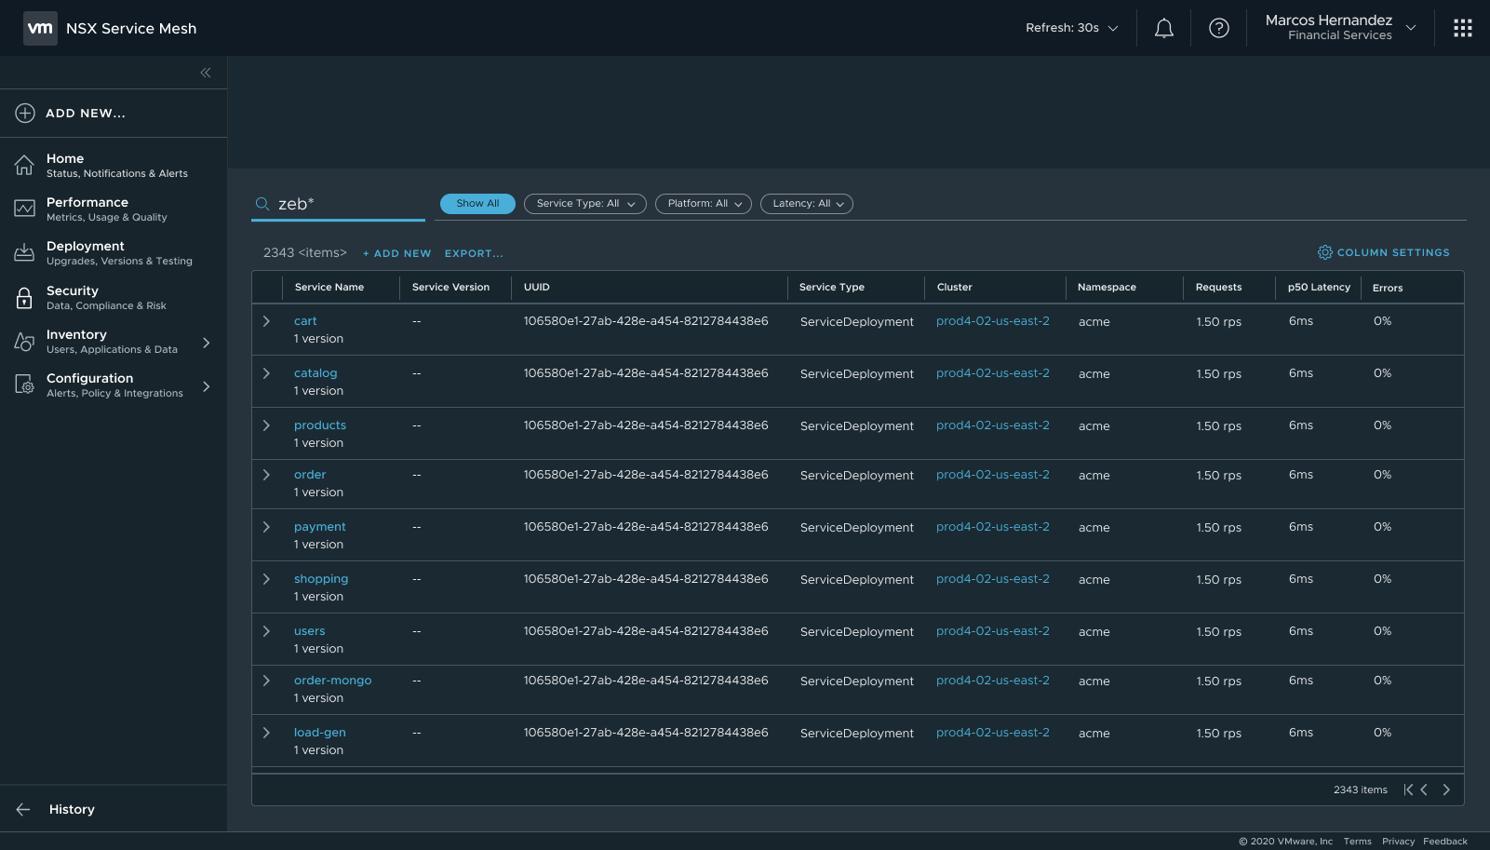This screenshot has width=1490, height=850.
Task: Open Home menu item
Action: click(114, 166)
